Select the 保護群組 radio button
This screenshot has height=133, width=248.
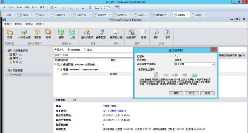69,50
